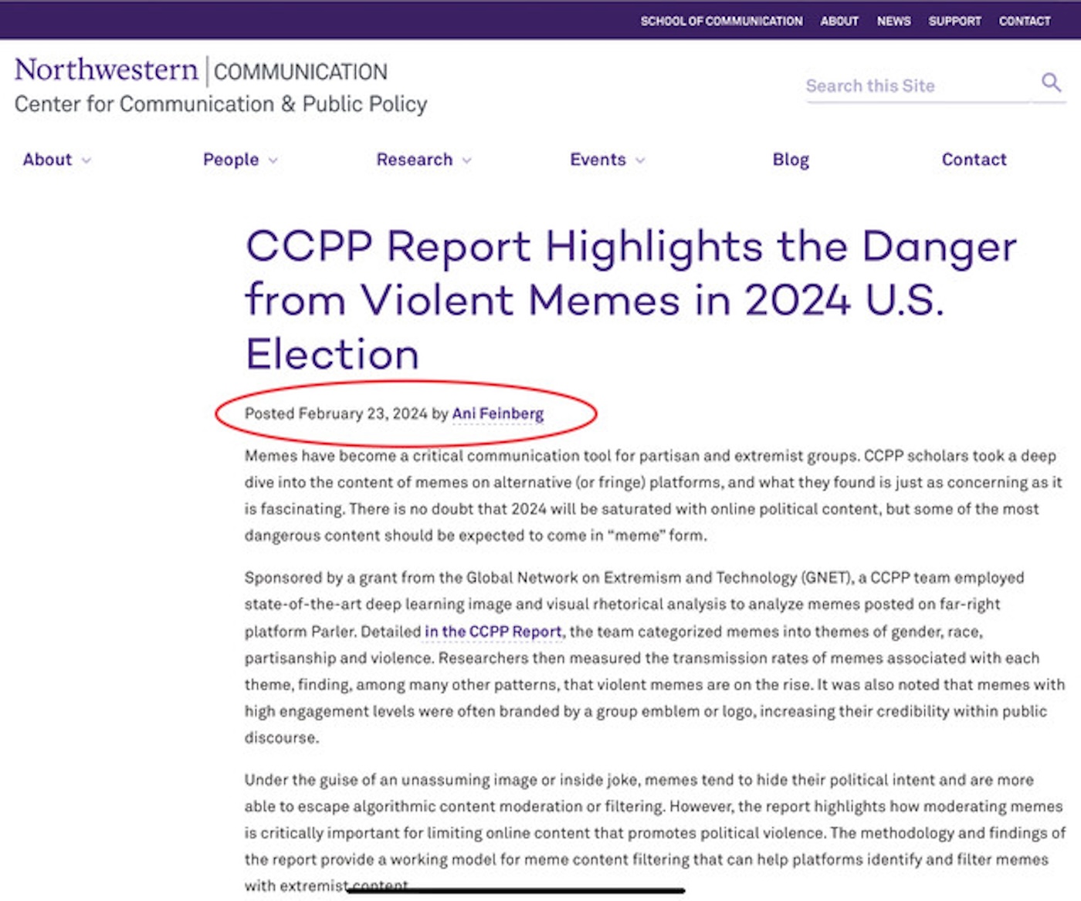This screenshot has width=1081, height=901.
Task: Open the Research dropdown arrow
Action: coord(466,160)
